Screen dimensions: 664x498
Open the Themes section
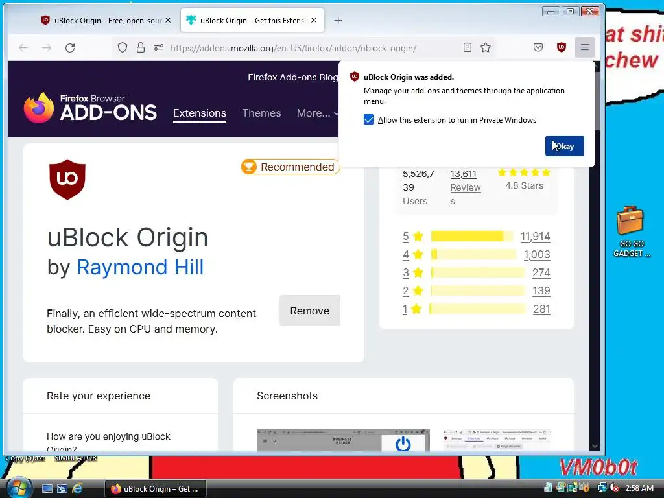point(261,113)
